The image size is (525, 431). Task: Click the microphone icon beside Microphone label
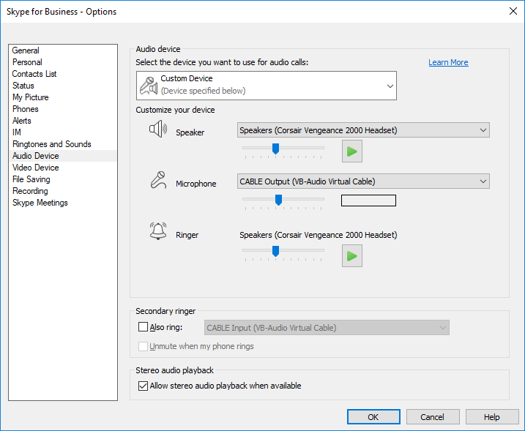point(158,180)
